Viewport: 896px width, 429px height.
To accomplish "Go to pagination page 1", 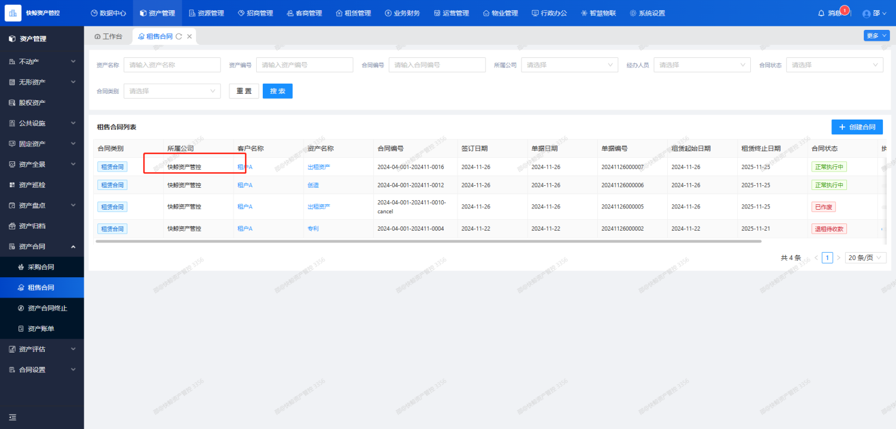I will click(x=827, y=258).
